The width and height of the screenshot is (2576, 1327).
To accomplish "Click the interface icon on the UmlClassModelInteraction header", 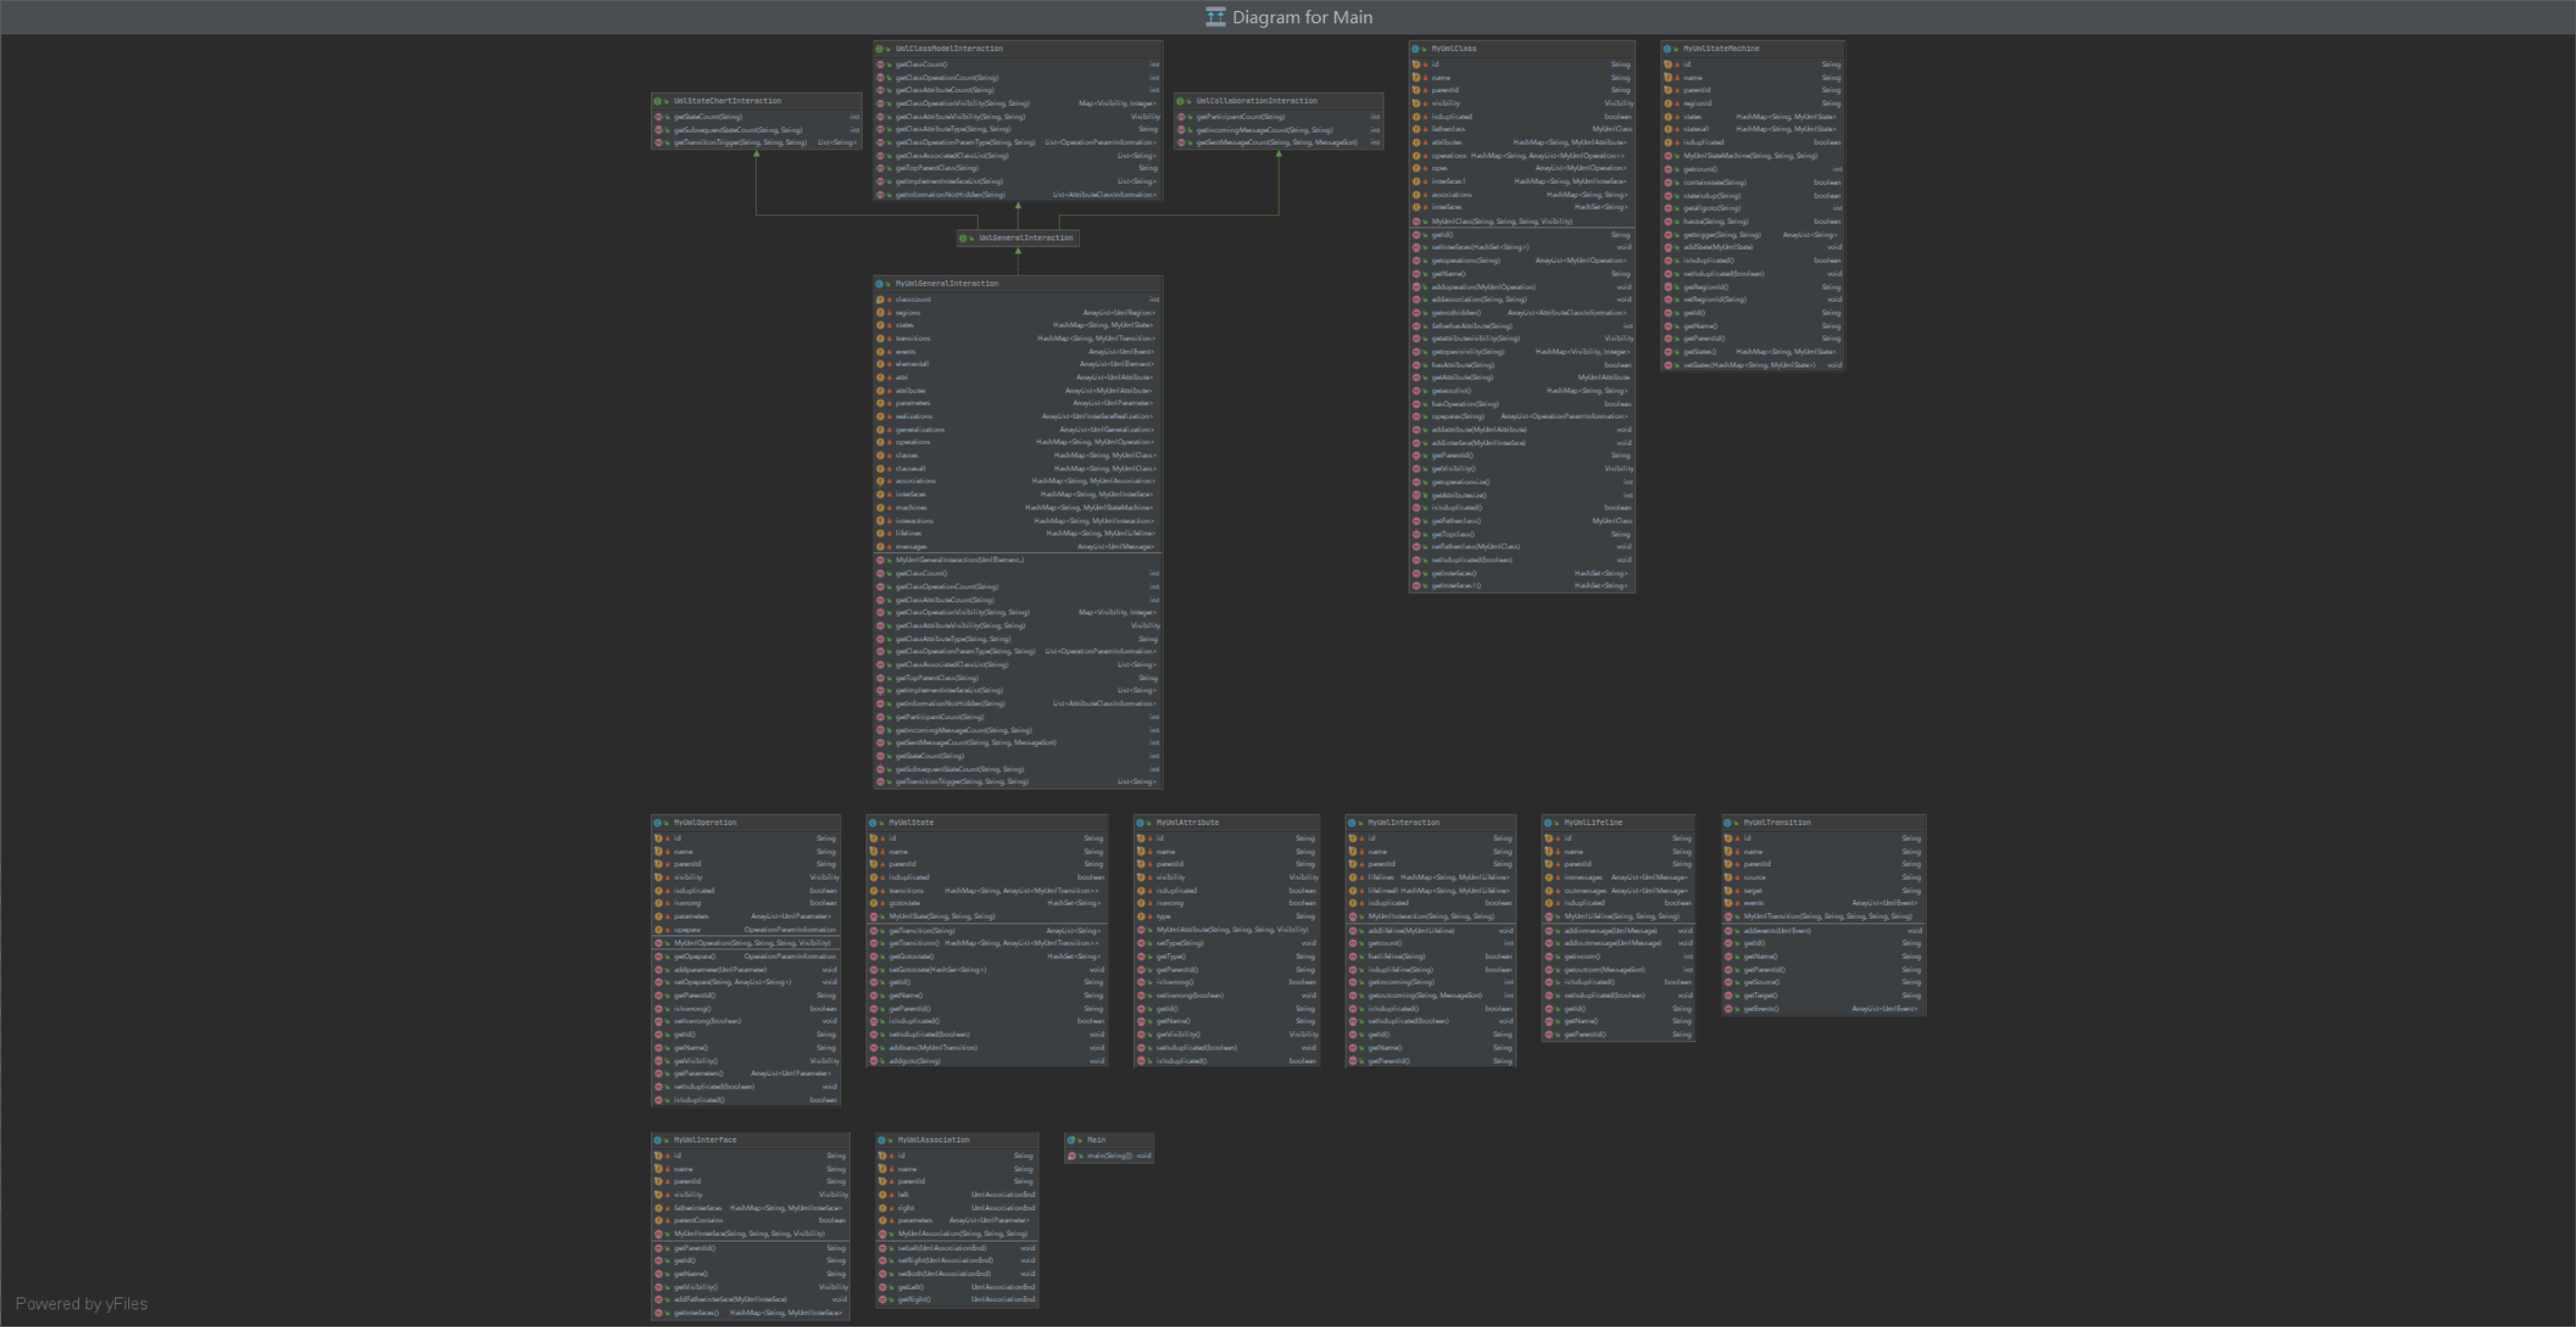I will click(x=880, y=48).
